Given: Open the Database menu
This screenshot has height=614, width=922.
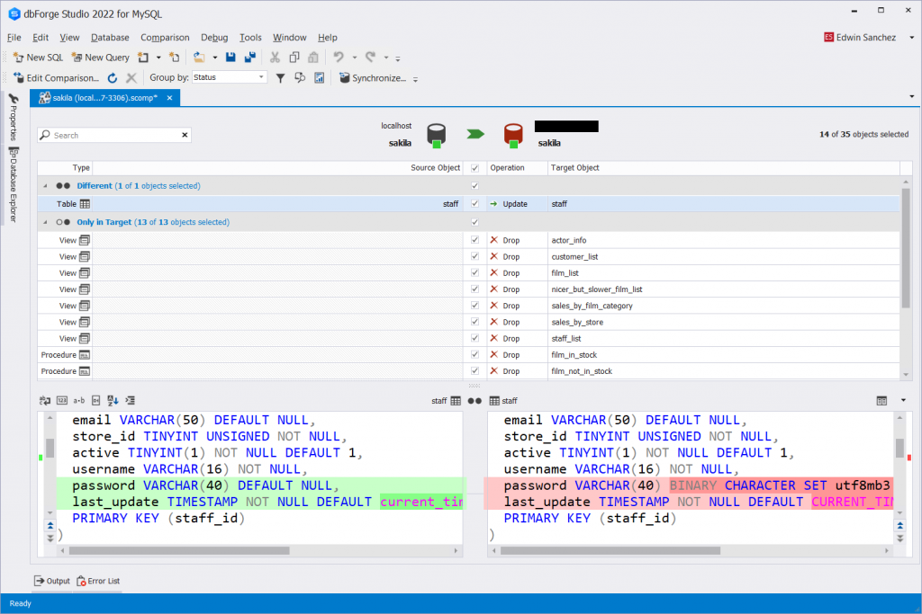Looking at the screenshot, I should (x=110, y=38).
